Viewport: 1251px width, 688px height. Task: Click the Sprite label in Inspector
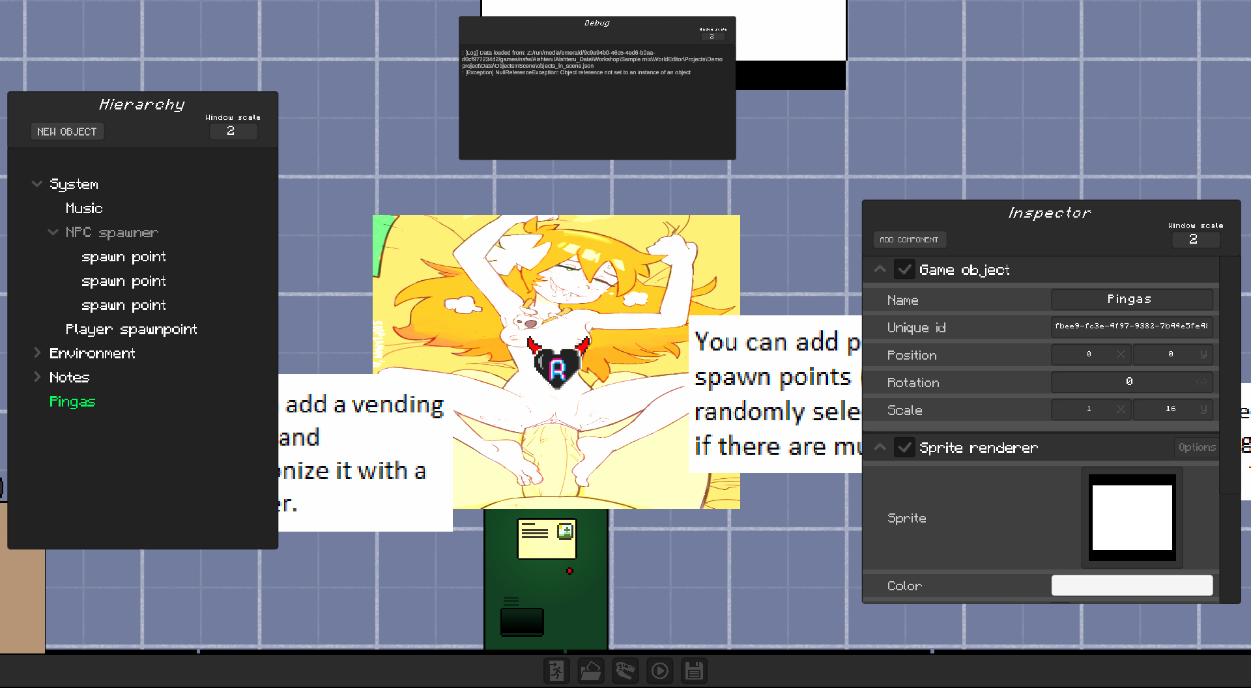(x=907, y=518)
